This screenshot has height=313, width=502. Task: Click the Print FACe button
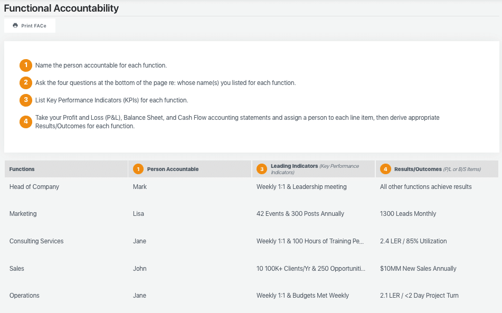click(x=30, y=26)
